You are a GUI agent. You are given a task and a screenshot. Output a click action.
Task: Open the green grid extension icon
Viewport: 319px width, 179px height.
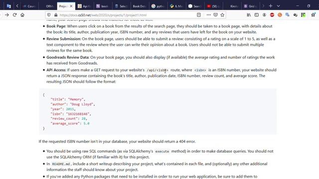[303, 15]
